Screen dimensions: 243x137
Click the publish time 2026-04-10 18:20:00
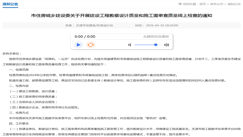(162, 26)
